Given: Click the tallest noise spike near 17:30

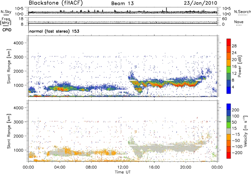Looking at the screenshot, I should coord(166,10).
